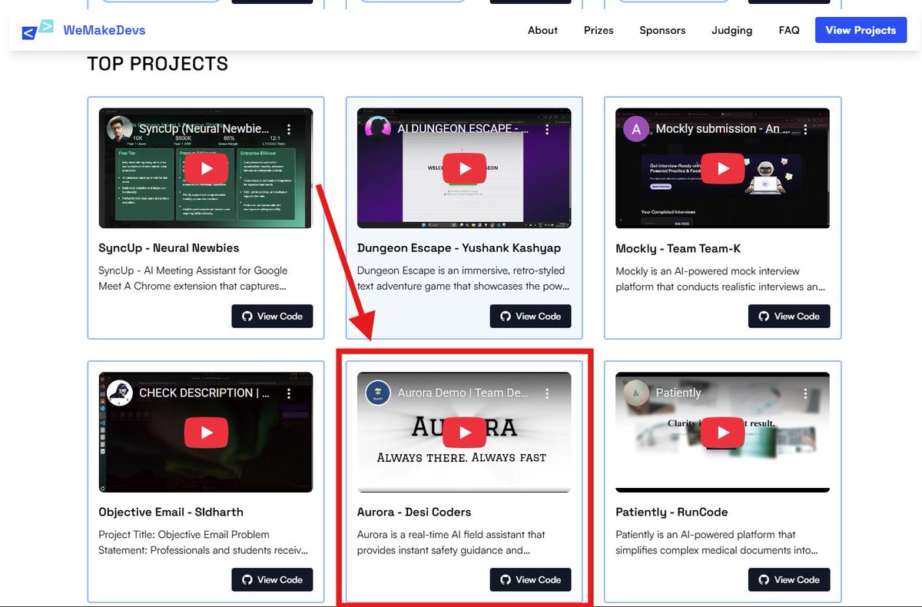Open Mockly video more-options dots
The height and width of the screenshot is (607, 922).
806,129
